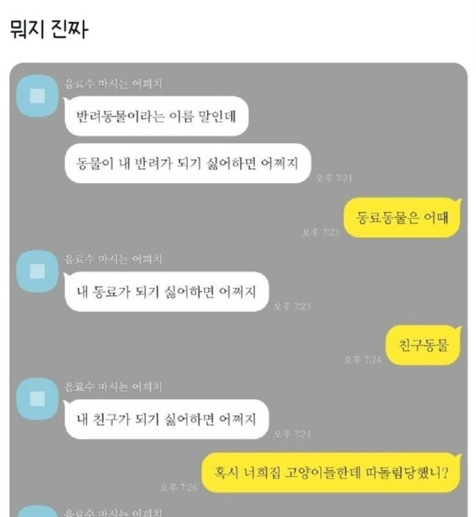Click the yellow bubble 친구동물

coord(424,345)
